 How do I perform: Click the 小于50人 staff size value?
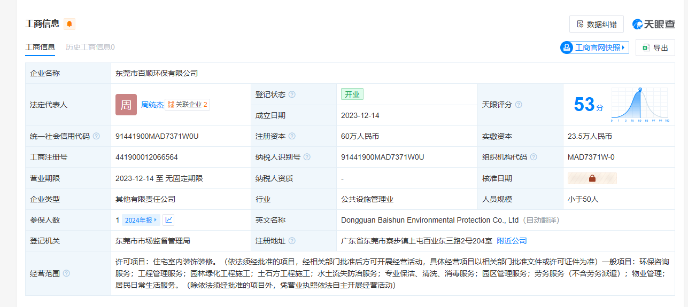tap(583, 199)
